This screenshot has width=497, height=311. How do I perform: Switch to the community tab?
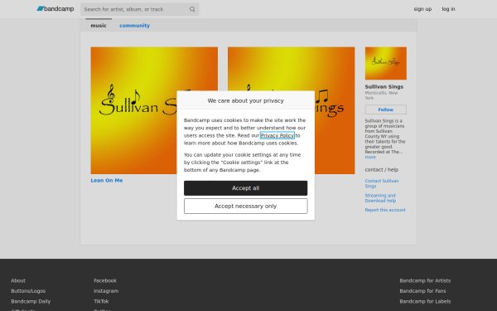click(134, 26)
